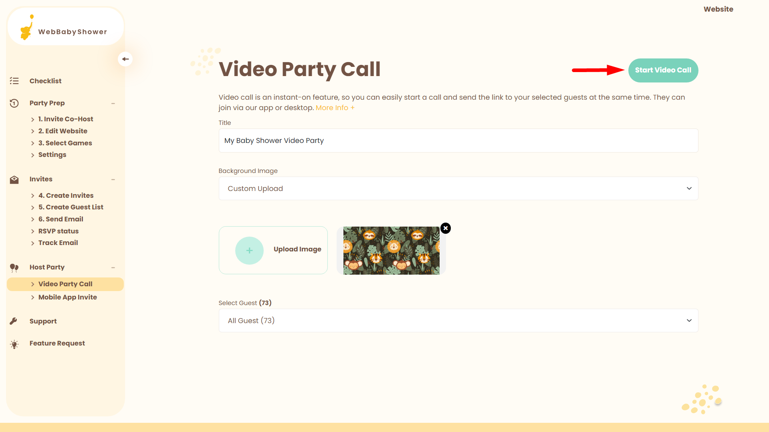This screenshot has width=769, height=432.
Task: Go to 3. Select Games
Action: tap(65, 143)
